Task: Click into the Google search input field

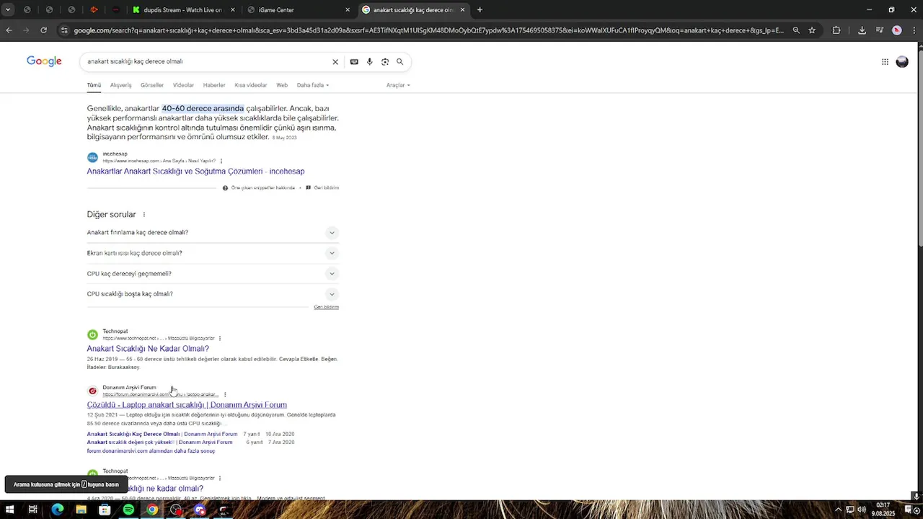Action: (206, 62)
